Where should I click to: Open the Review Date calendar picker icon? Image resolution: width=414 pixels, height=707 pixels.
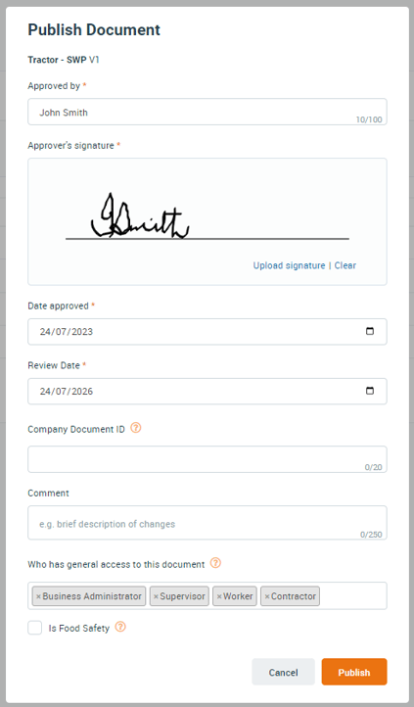point(369,391)
